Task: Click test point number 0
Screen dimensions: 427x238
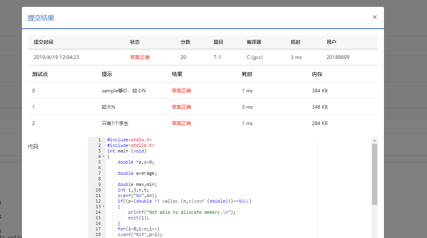Action: click(x=33, y=91)
